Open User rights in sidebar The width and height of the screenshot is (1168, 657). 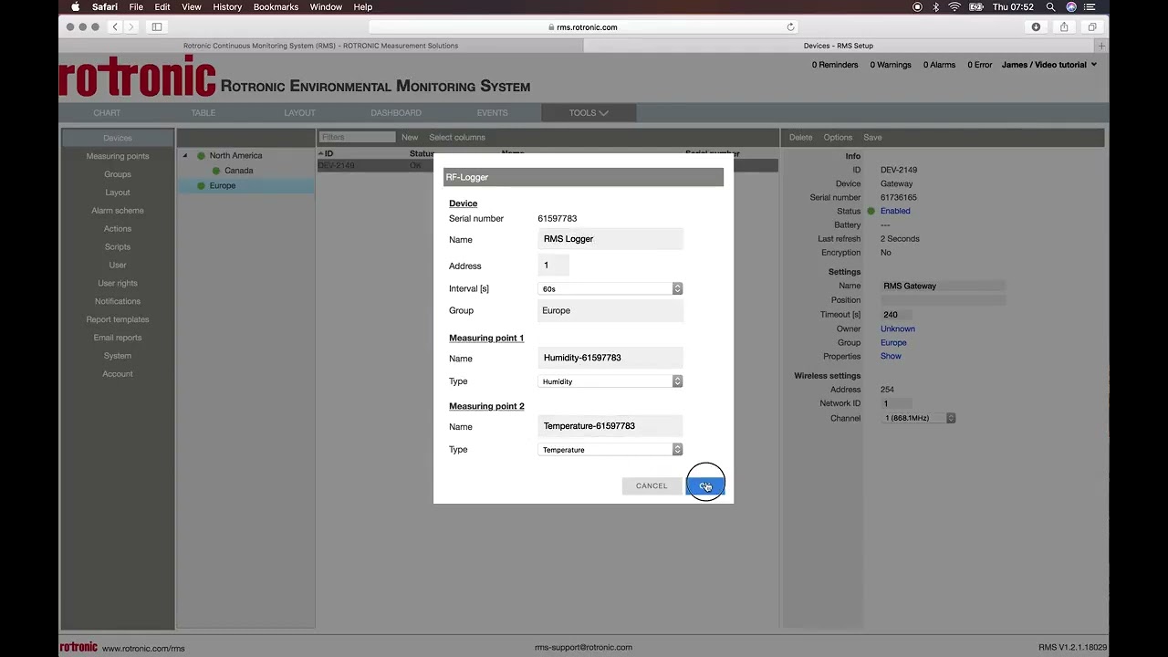click(118, 283)
